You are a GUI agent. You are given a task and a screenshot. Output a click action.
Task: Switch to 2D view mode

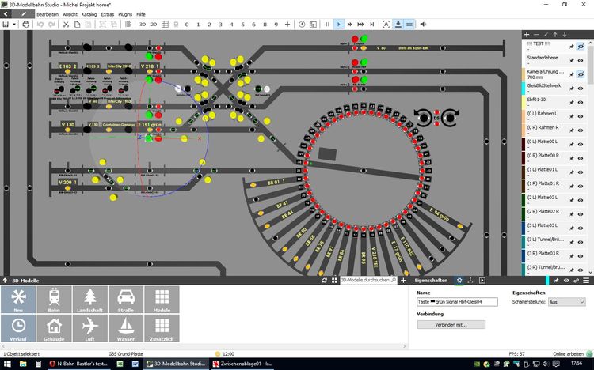(154, 25)
